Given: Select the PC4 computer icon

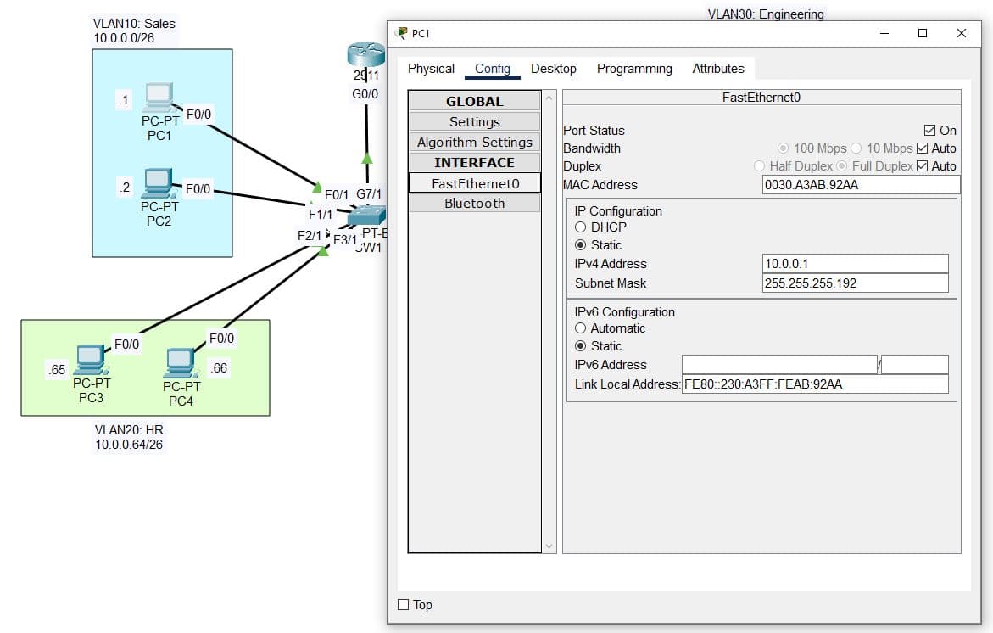Looking at the screenshot, I should pos(180,363).
